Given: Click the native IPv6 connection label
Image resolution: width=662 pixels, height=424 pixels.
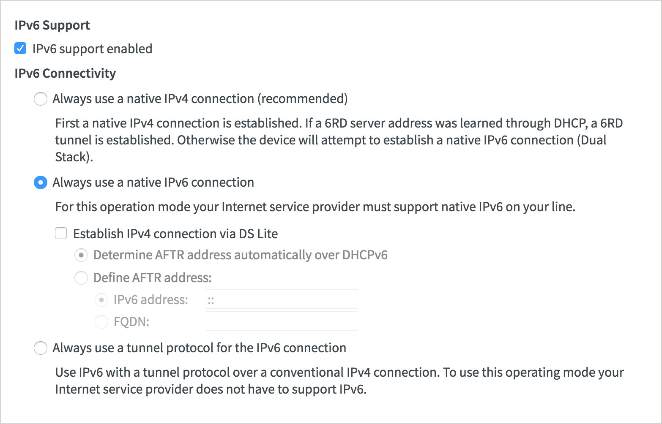Looking at the screenshot, I should (x=153, y=182).
